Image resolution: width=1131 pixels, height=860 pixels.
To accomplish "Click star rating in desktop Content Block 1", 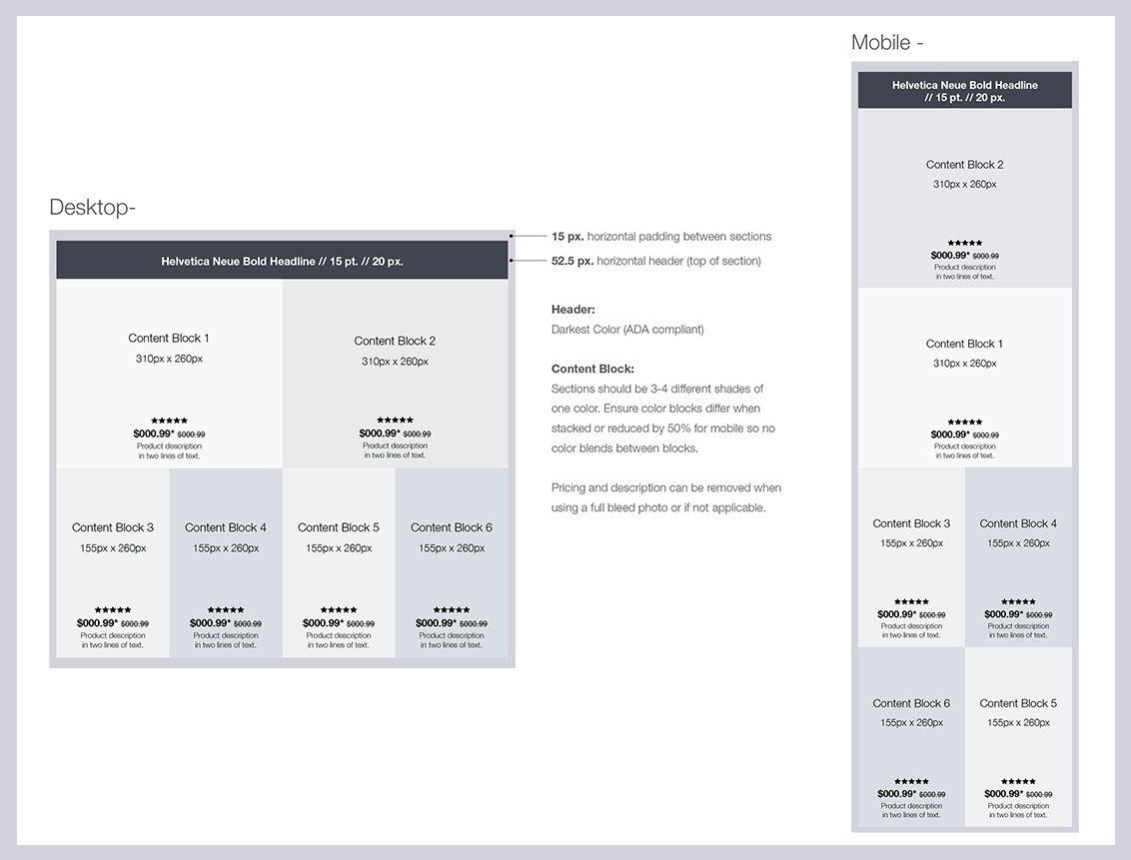I will 169,421.
